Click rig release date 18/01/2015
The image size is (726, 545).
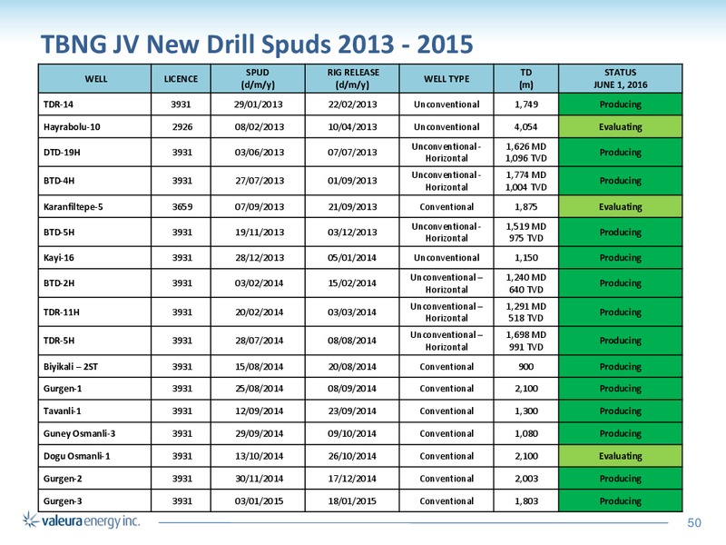(x=352, y=501)
